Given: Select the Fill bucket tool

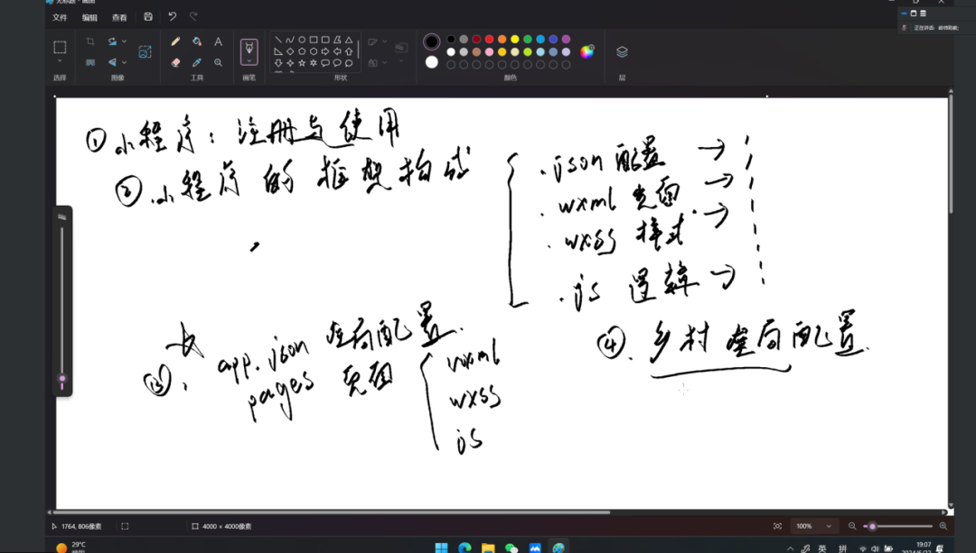Looking at the screenshot, I should (x=197, y=41).
